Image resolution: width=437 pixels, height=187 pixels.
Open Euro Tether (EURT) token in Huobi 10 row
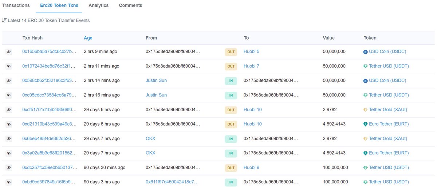[x=389, y=124]
